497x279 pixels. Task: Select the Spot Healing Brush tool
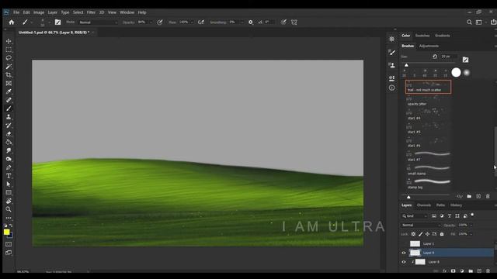point(9,100)
